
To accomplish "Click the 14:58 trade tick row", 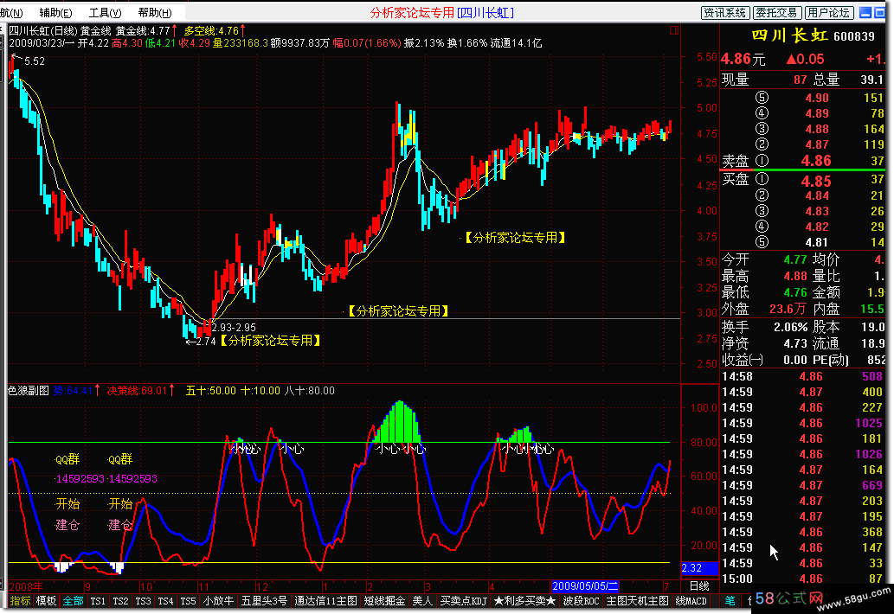I will (x=803, y=376).
